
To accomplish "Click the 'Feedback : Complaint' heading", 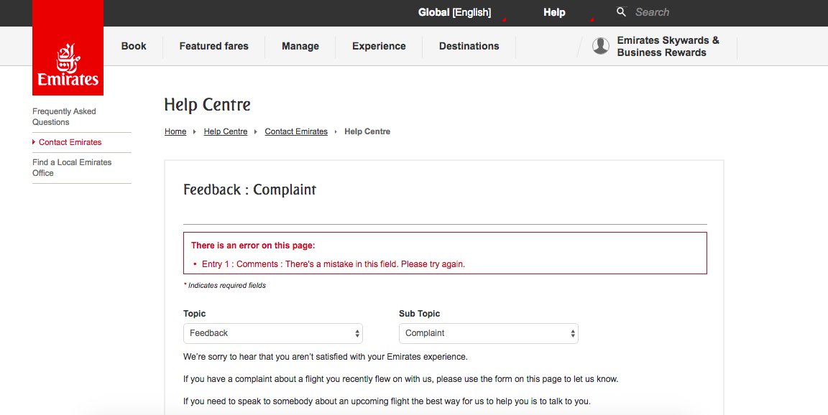I will coord(250,190).
